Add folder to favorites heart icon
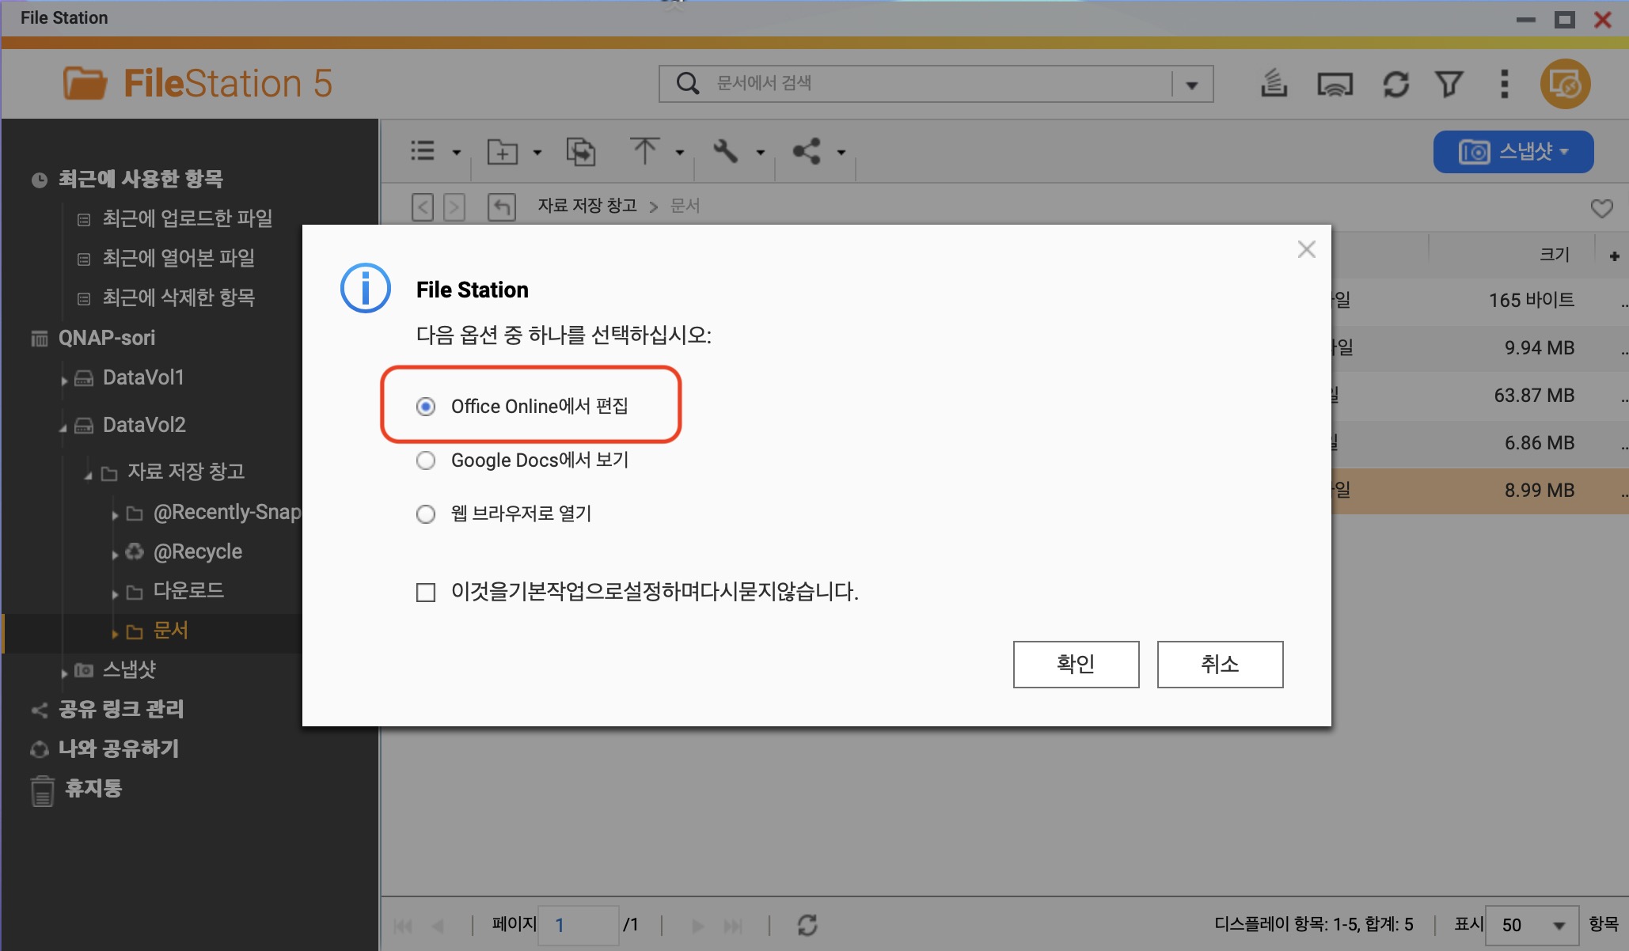The height and width of the screenshot is (951, 1629). (x=1601, y=208)
